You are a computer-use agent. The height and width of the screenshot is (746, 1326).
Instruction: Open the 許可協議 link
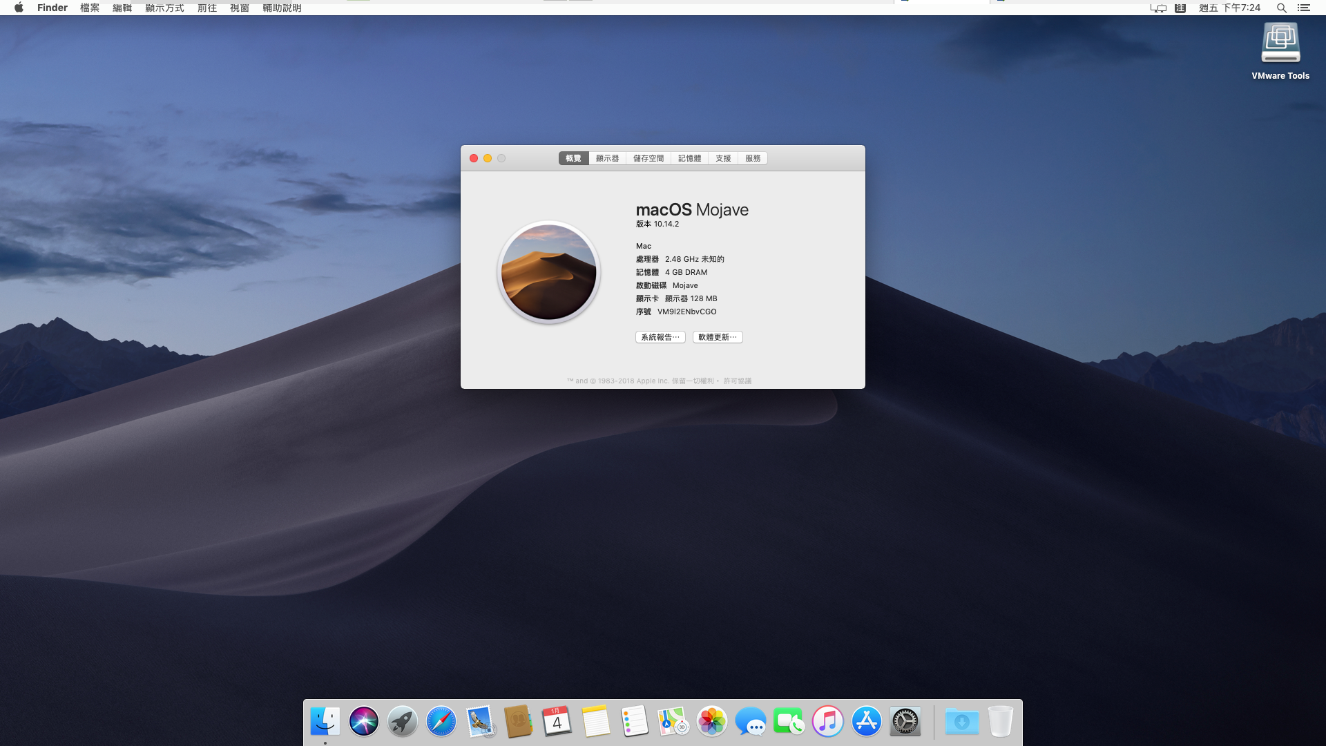(738, 381)
